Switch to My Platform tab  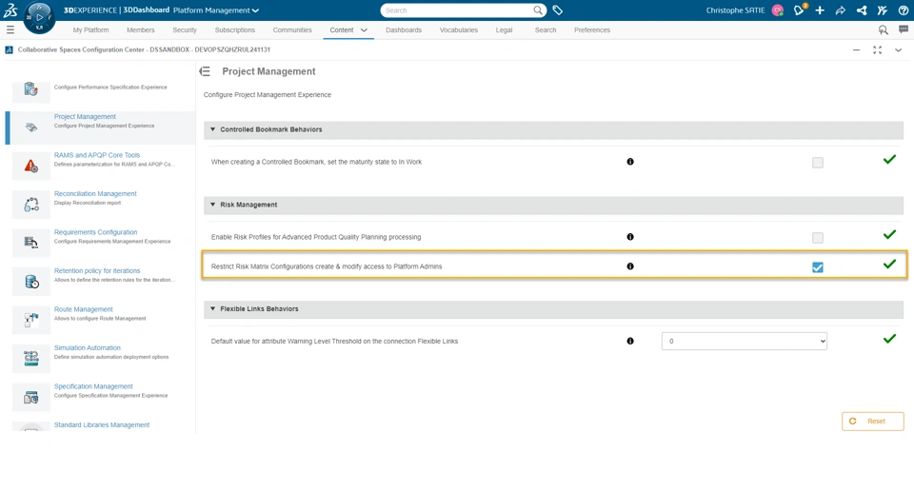[90, 29]
